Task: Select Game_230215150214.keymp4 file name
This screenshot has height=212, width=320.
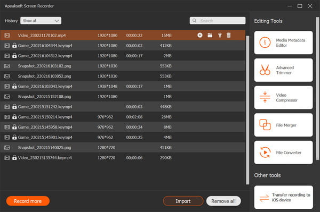Action: (45, 117)
